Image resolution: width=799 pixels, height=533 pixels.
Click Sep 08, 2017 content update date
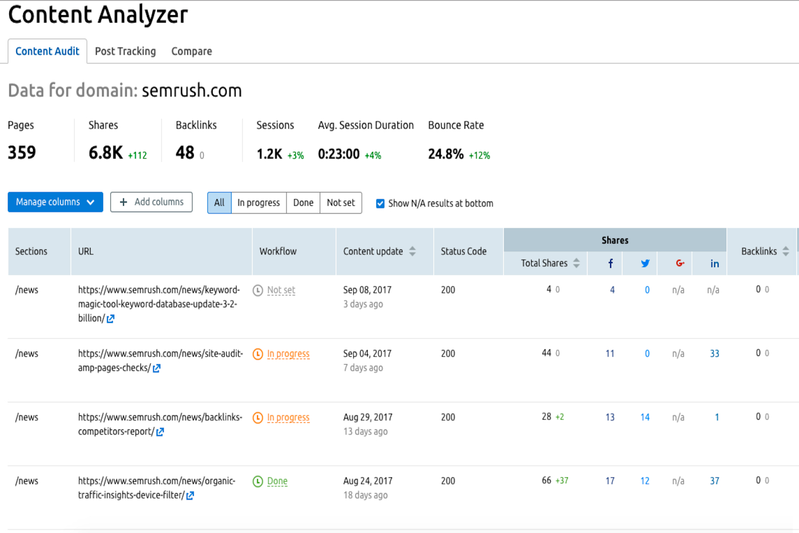[368, 290]
